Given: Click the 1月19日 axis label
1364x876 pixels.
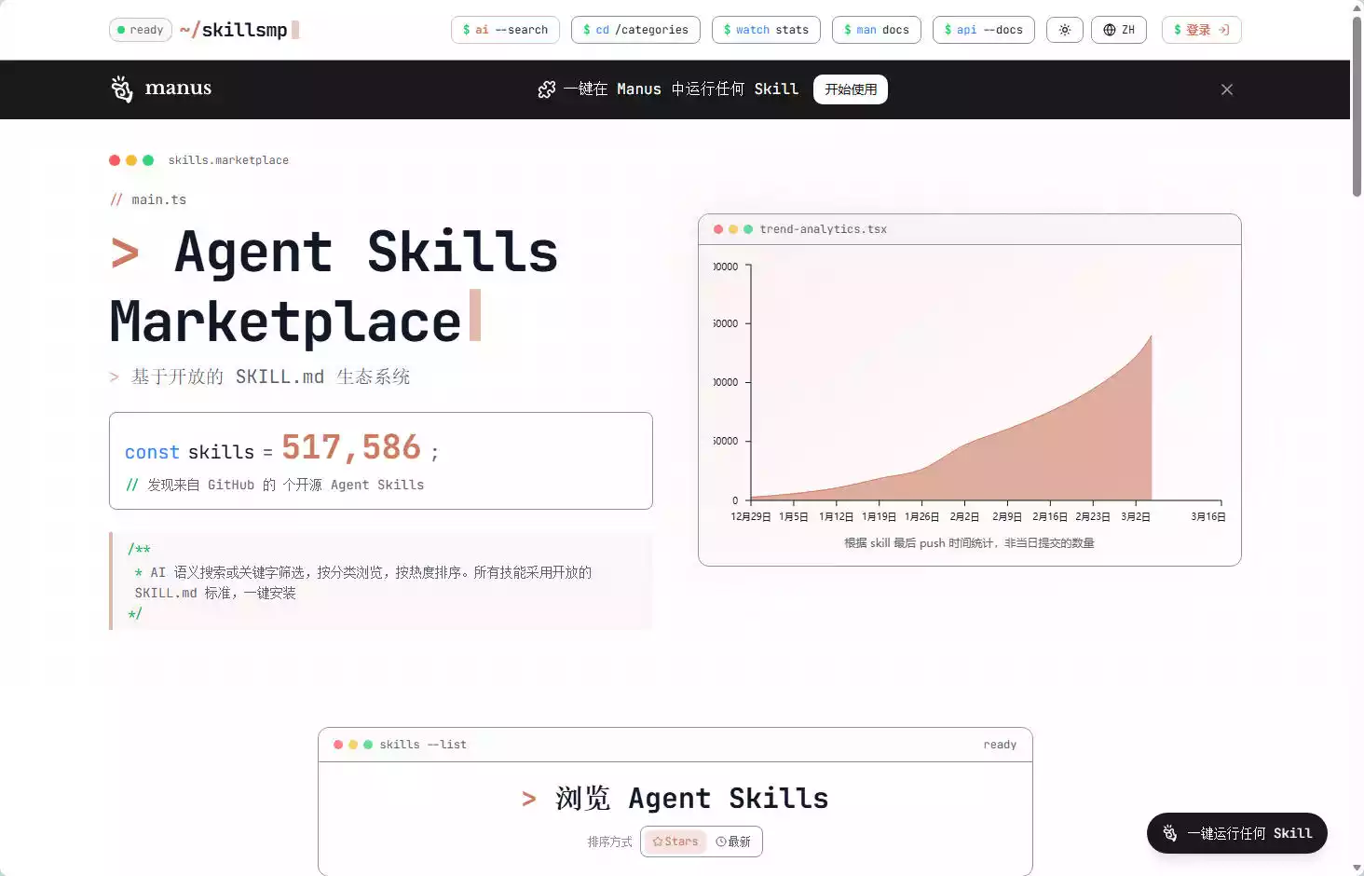Looking at the screenshot, I should click(879, 516).
